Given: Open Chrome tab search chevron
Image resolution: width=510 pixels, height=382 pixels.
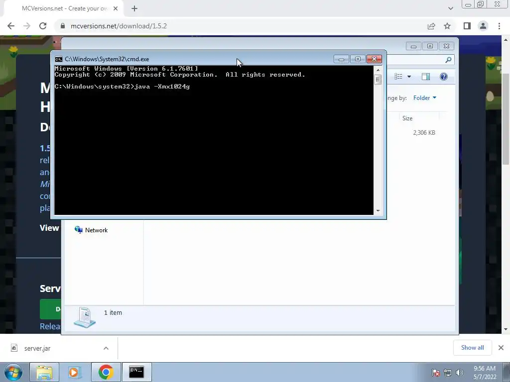Looking at the screenshot, I should tap(450, 8).
